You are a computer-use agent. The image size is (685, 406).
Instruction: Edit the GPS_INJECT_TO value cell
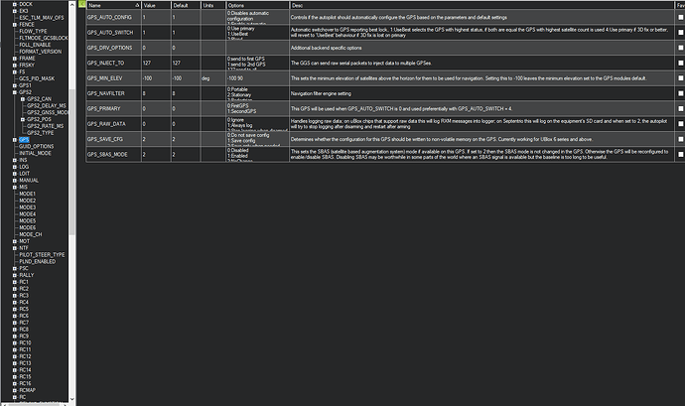point(156,63)
